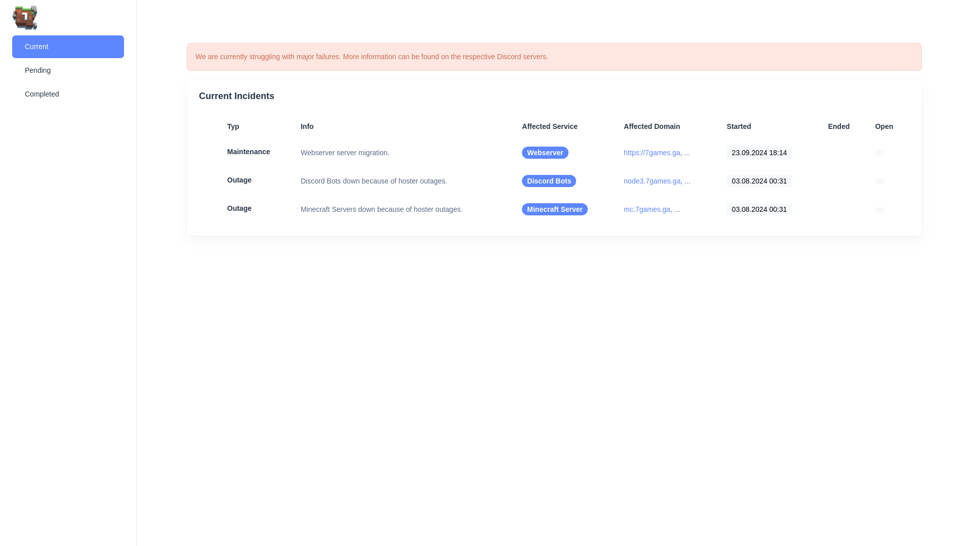This screenshot has width=972, height=546.
Task: Select the Current sidebar item
Action: (x=68, y=47)
